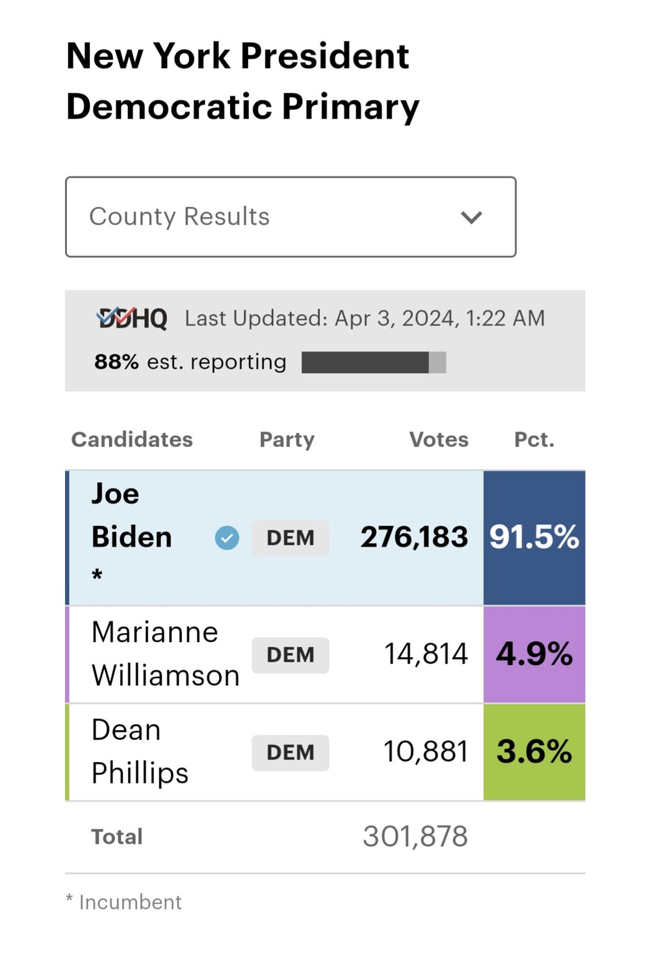The height and width of the screenshot is (976, 650).
Task: Click Dean Phillips' DEM party badge
Action: tap(291, 752)
